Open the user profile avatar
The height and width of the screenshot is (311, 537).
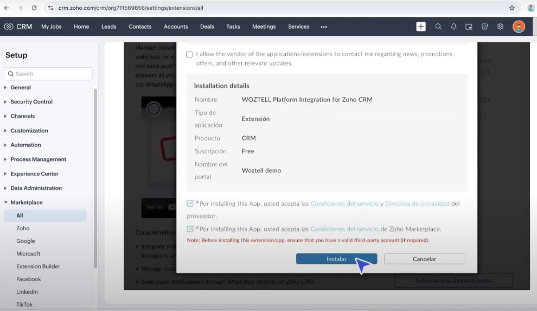pos(519,27)
